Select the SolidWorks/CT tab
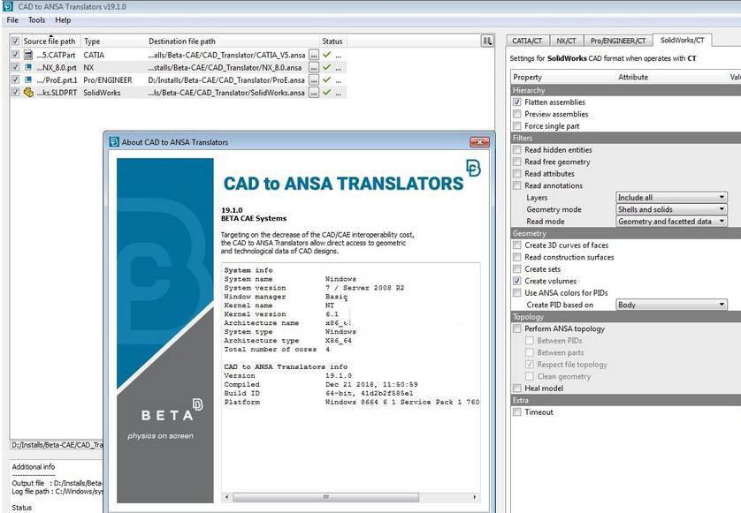 [x=683, y=40]
